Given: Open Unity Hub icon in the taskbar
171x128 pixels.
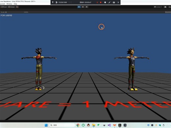Looking at the screenshot, I should coord(104,125).
